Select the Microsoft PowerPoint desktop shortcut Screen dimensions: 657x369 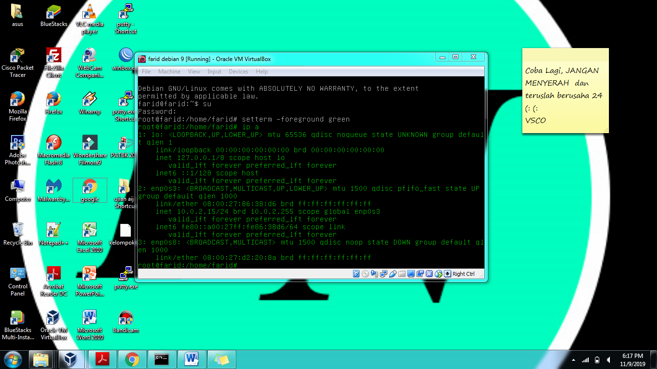coord(89,281)
